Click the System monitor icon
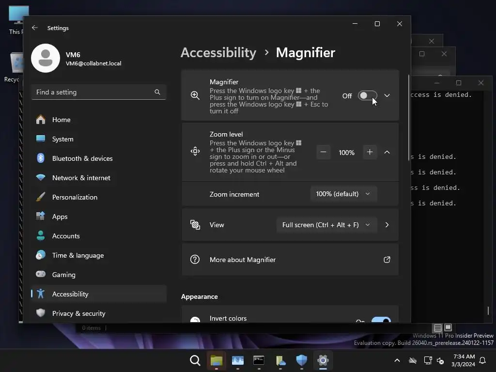This screenshot has width=496, height=372. (x=41, y=139)
